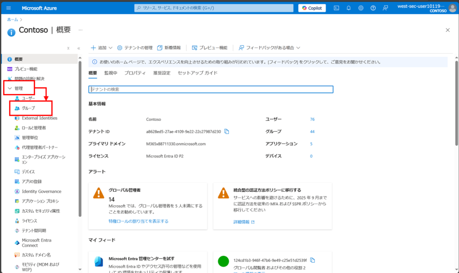Screen dimensions: 459x273
Task: Copy the tenant ID
Action: 227,132
